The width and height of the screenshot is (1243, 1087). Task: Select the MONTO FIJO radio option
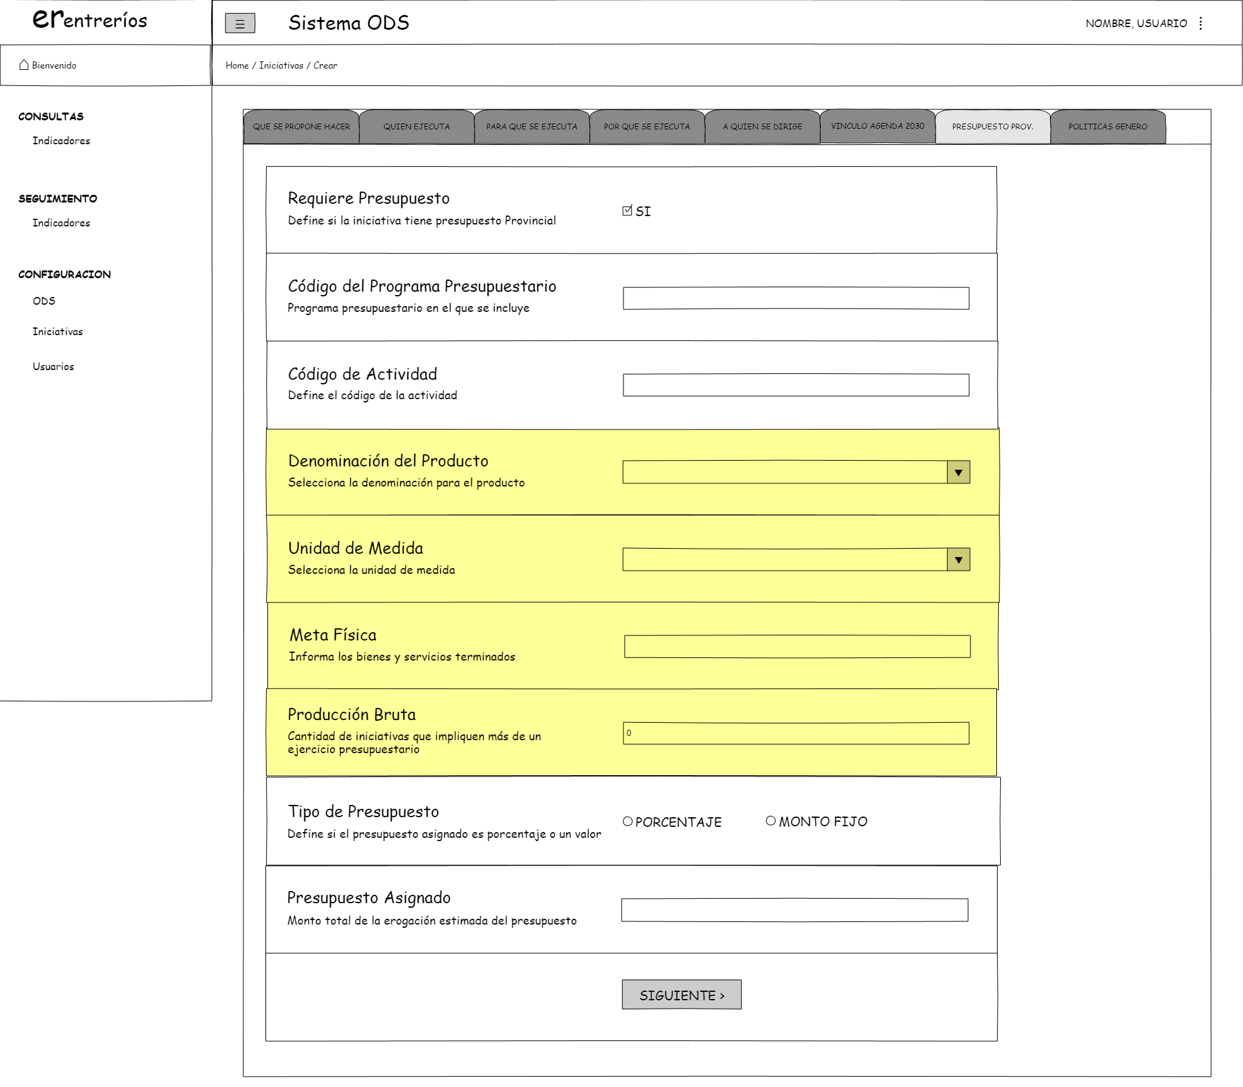[770, 820]
